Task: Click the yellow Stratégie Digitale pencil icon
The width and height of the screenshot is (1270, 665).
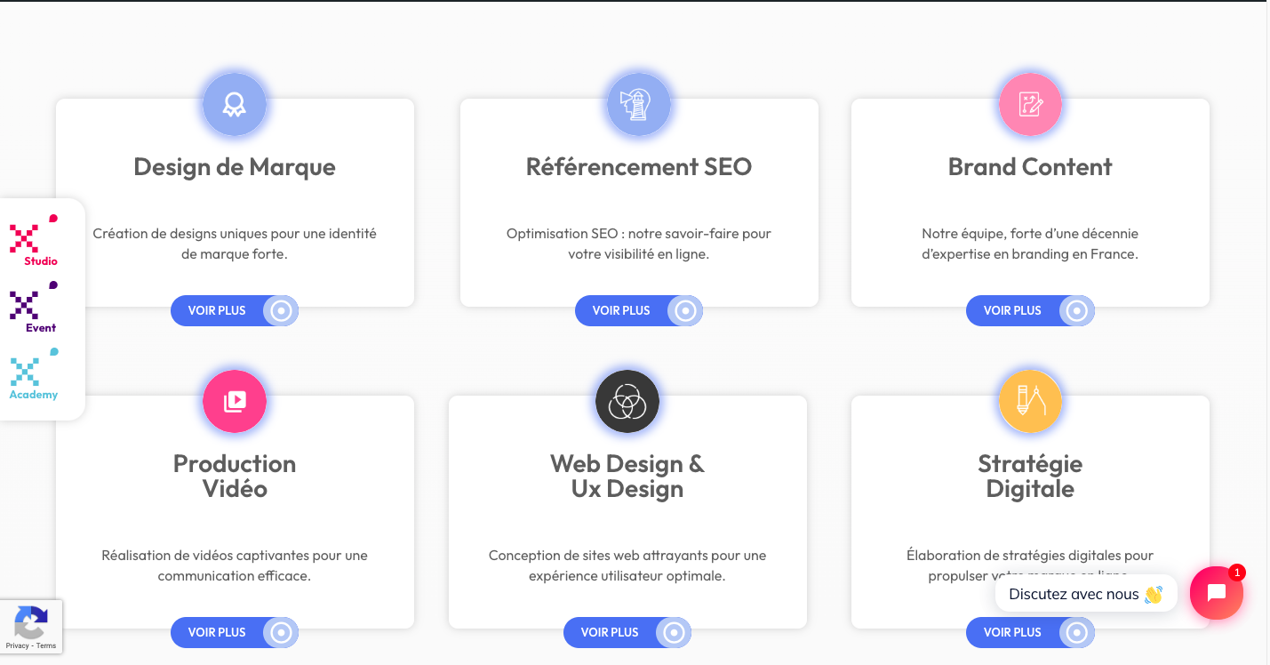Action: (1029, 401)
